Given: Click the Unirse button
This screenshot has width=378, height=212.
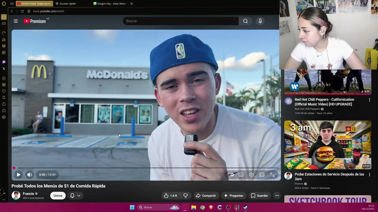Looking at the screenshot, I should pyautogui.click(x=58, y=196).
